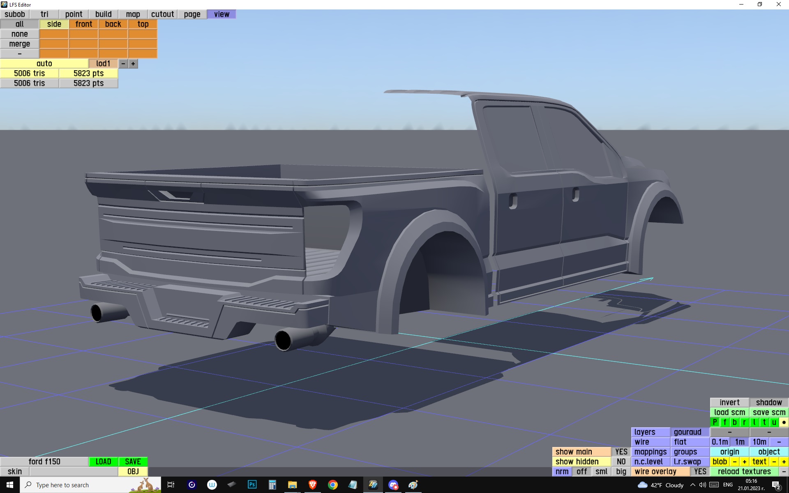Open the Brave browser taskbar icon
The height and width of the screenshot is (493, 789).
click(x=312, y=485)
